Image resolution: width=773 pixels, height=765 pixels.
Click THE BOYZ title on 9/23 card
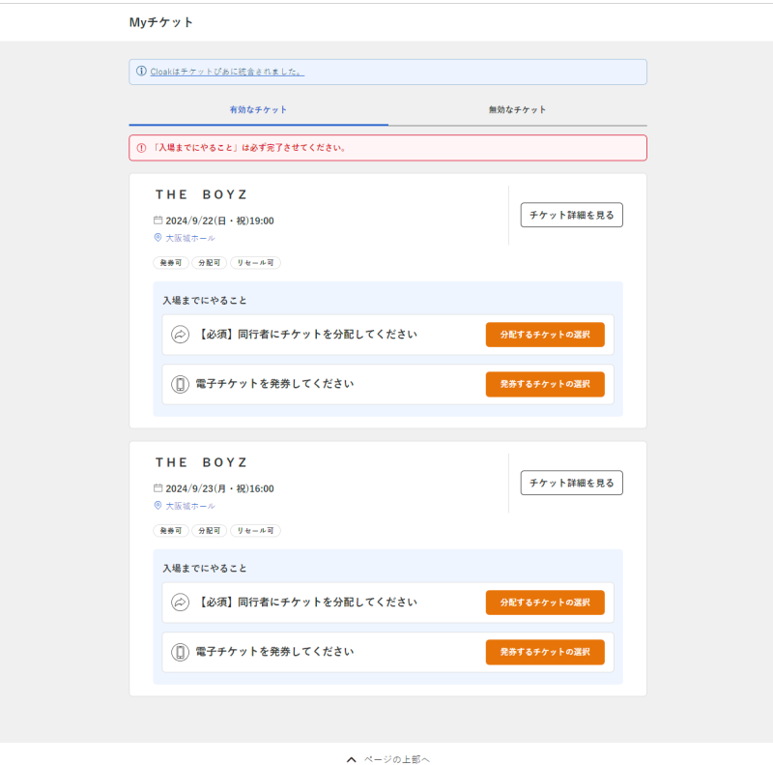click(201, 462)
